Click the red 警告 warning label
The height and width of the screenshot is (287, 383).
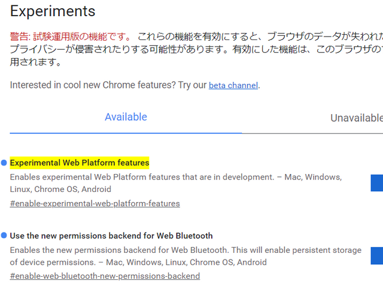tap(19, 36)
